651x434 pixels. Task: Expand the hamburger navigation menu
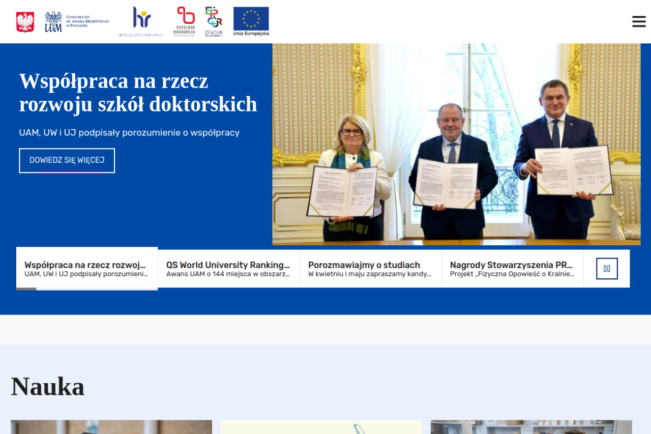coord(639,21)
